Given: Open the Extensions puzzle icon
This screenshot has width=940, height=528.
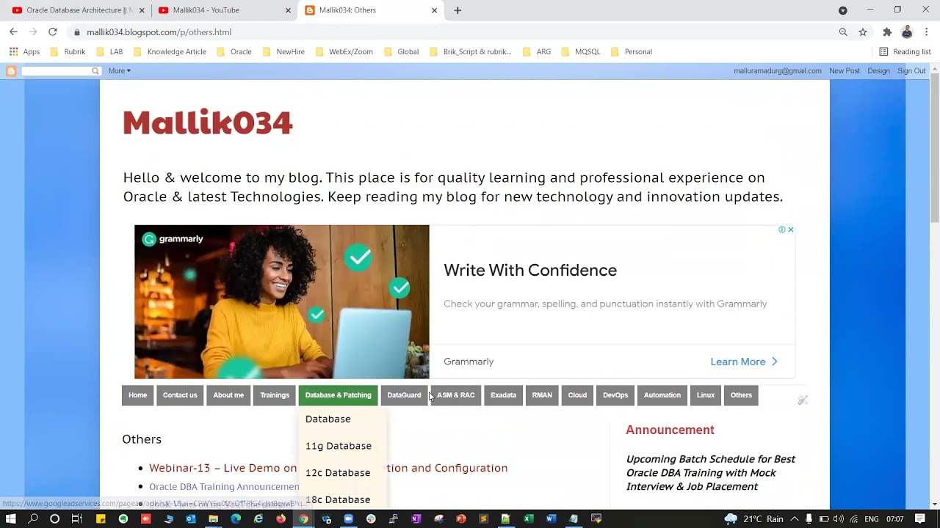Looking at the screenshot, I should click(x=887, y=32).
